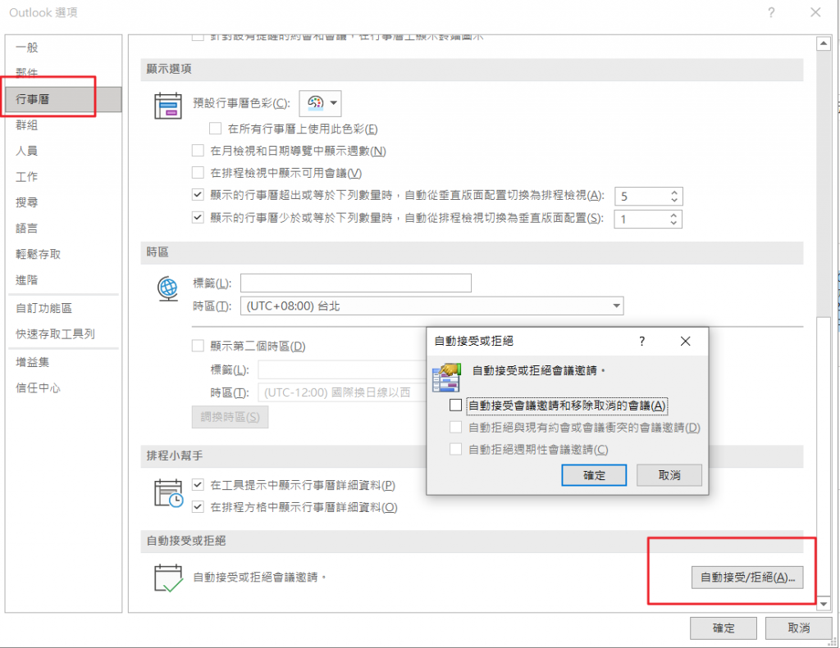This screenshot has width=840, height=648.
Task: Enable 在所有行事曆上使用此色彩
Action: click(216, 129)
